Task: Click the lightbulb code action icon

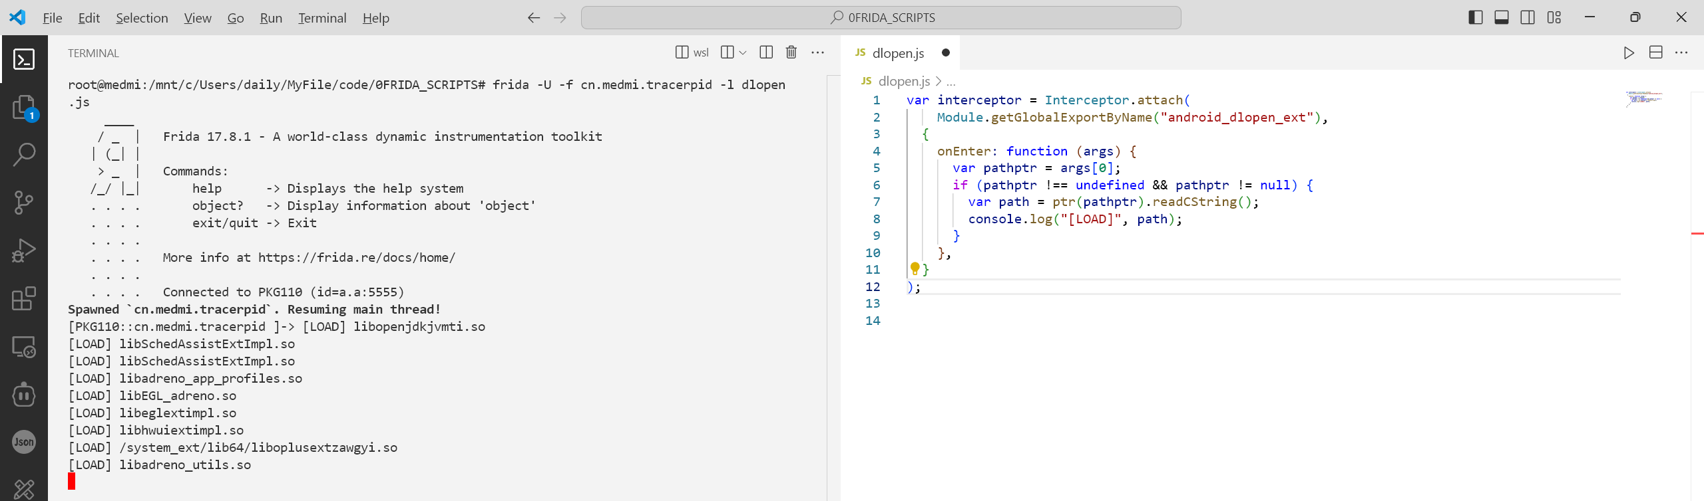Action: coord(915,268)
